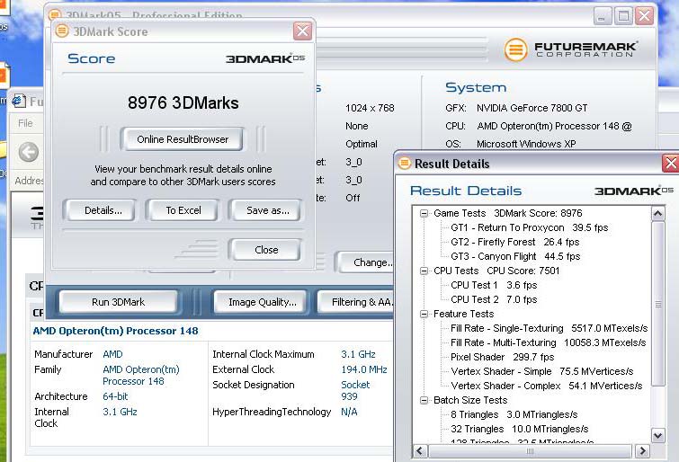This screenshot has width=679, height=462.
Task: Minimize the 3DMark05 main window
Action: [601, 16]
